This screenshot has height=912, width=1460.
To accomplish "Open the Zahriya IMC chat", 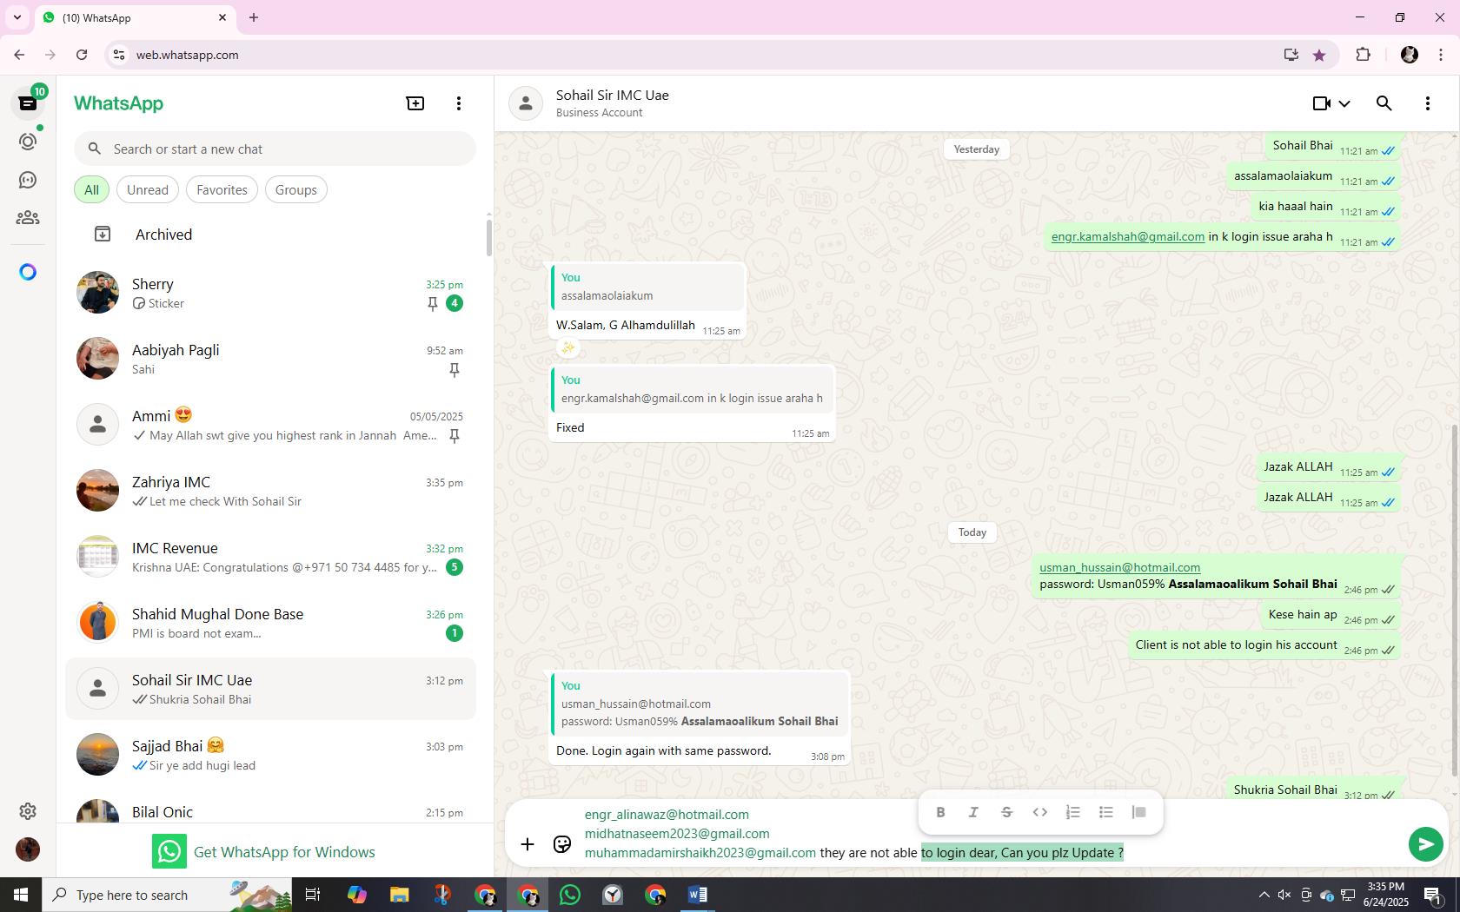I will tap(271, 491).
